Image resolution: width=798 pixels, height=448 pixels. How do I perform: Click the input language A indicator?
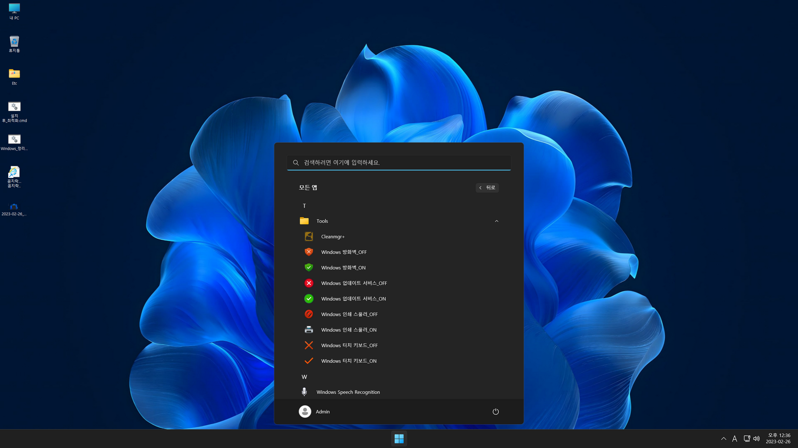735,438
